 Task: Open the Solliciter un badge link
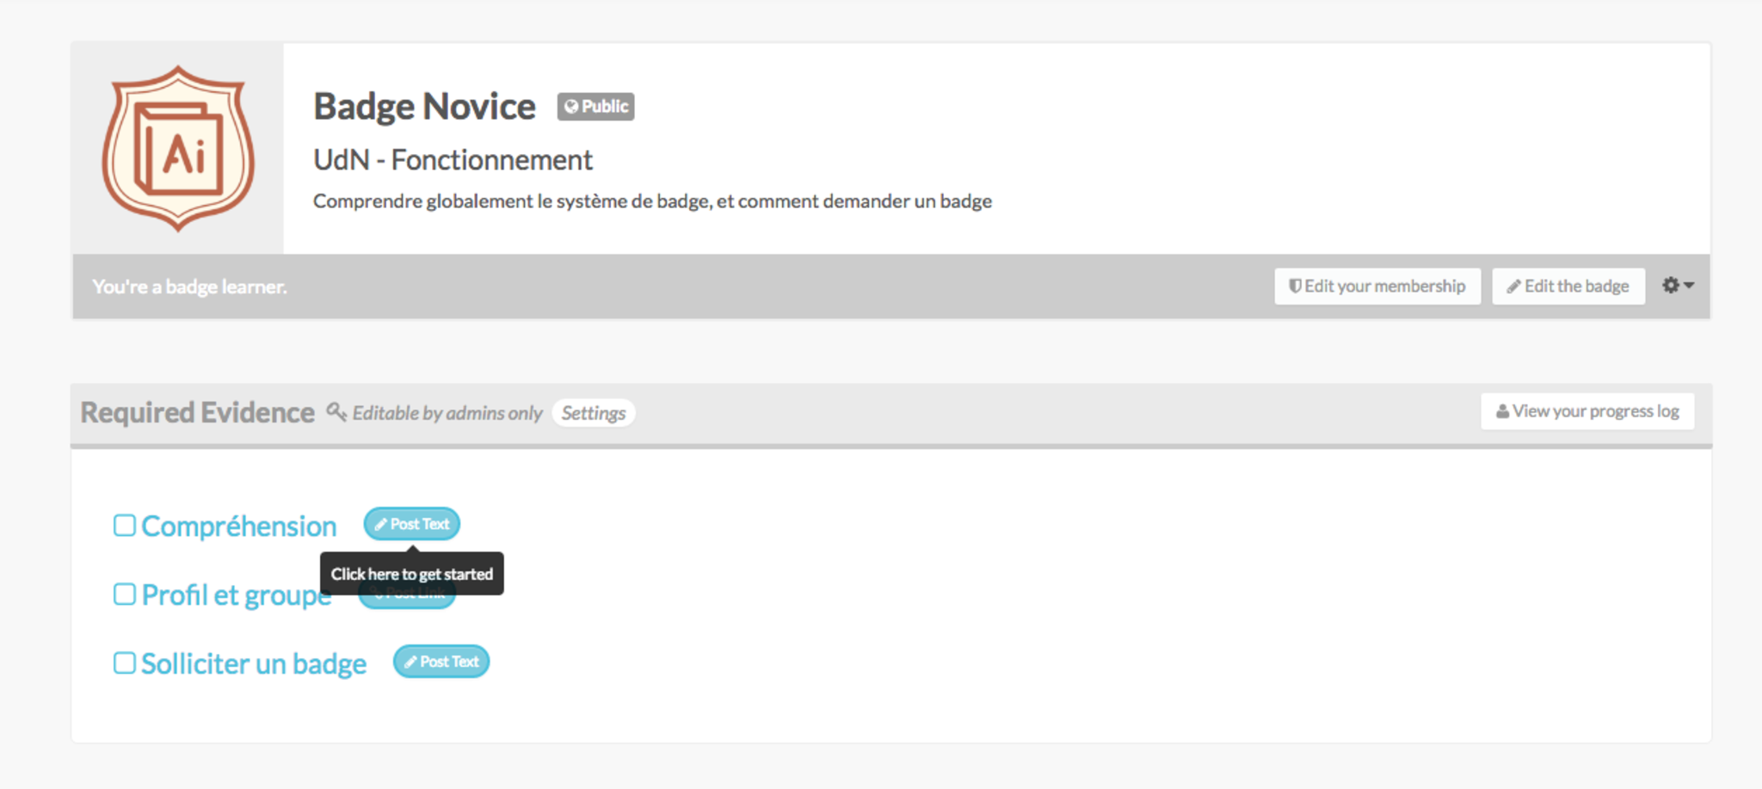(x=254, y=663)
